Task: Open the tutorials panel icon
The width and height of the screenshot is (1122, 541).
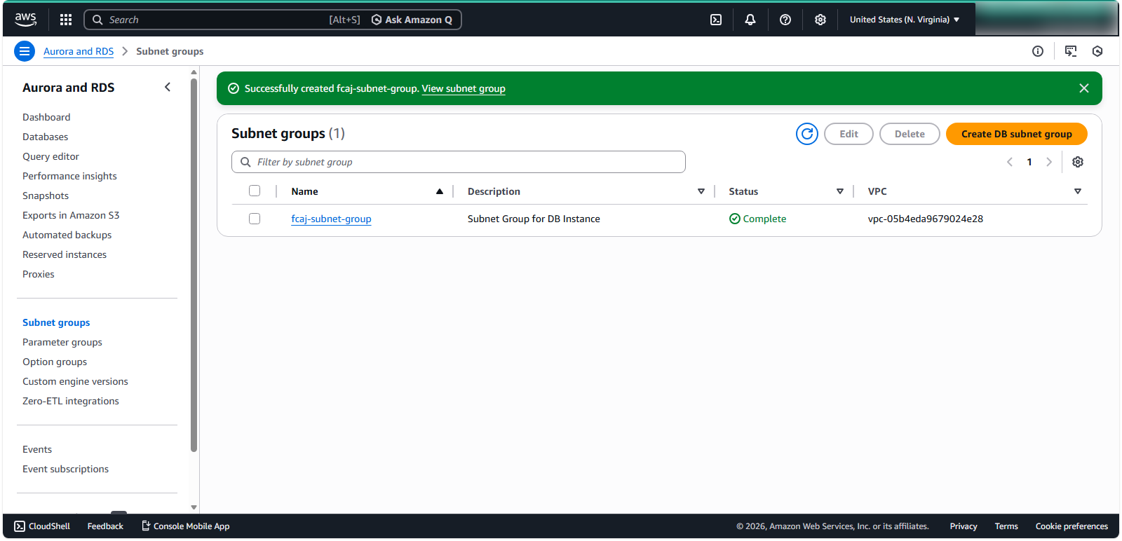Action: [x=1071, y=51]
